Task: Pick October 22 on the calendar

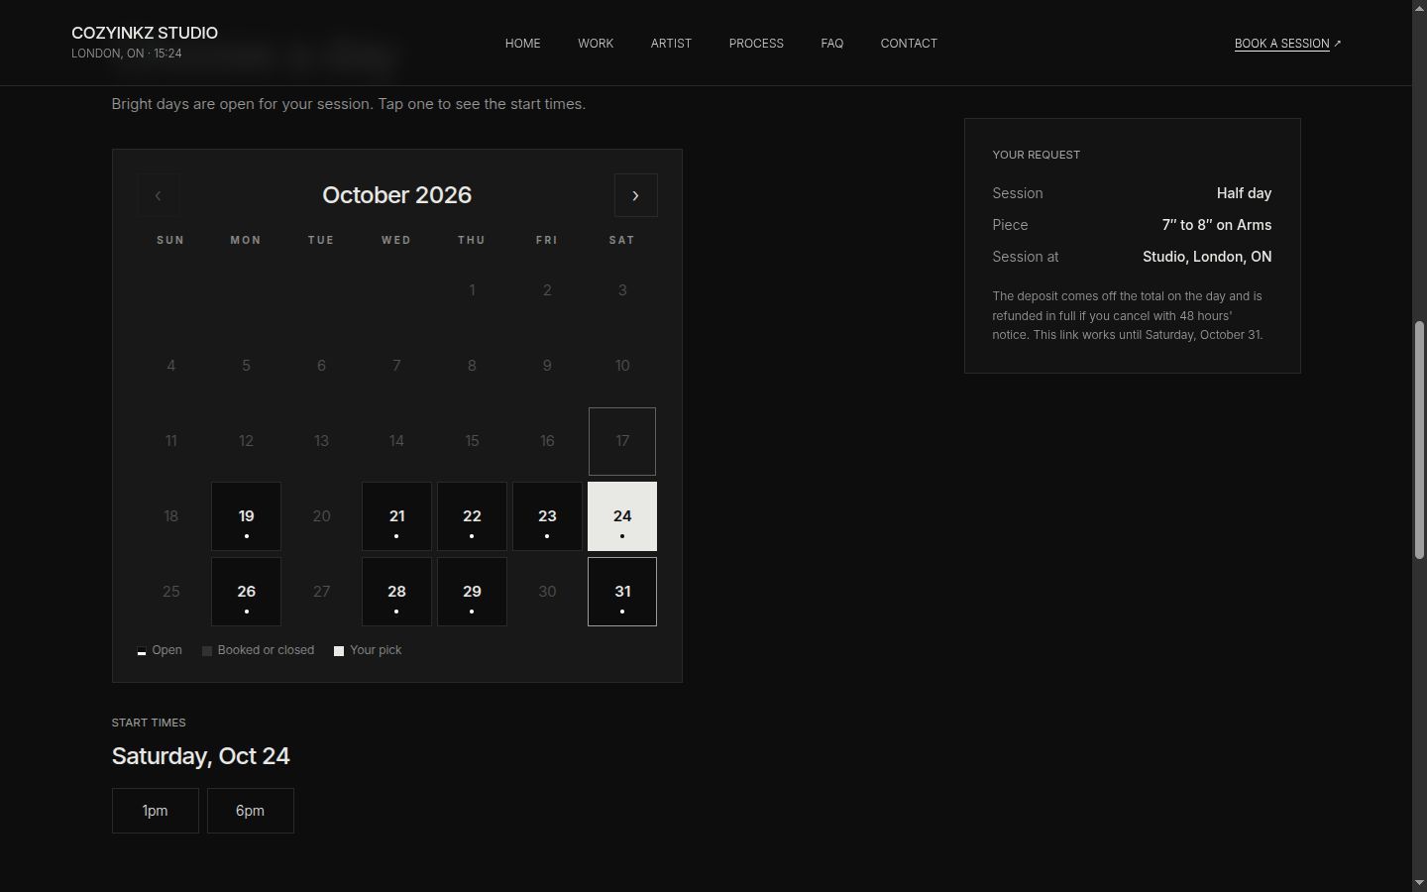Action: click(x=472, y=516)
